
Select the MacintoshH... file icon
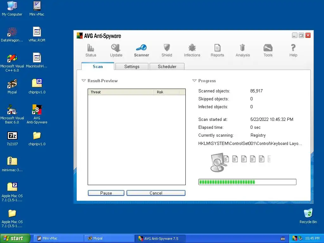37,61
